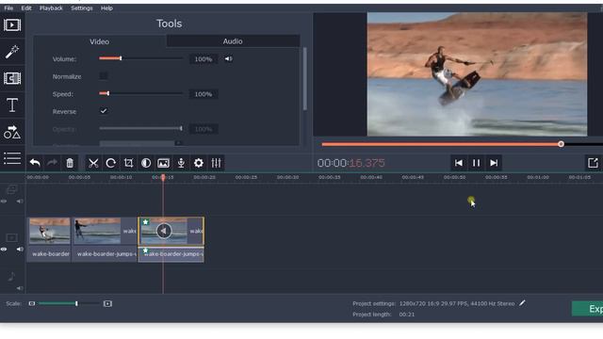Open the Callouts shapes panel
The width and height of the screenshot is (603, 339).
pyautogui.click(x=12, y=132)
